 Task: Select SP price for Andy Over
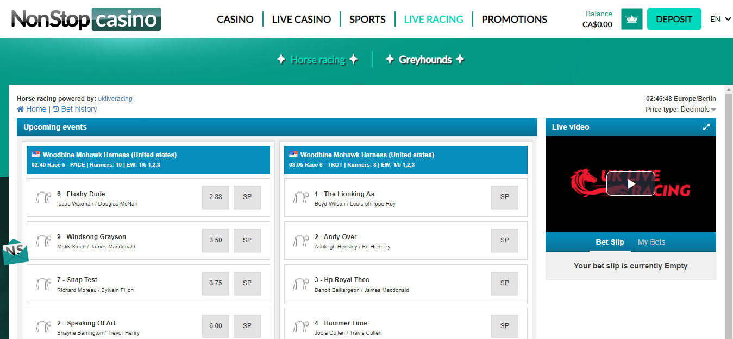(505, 240)
